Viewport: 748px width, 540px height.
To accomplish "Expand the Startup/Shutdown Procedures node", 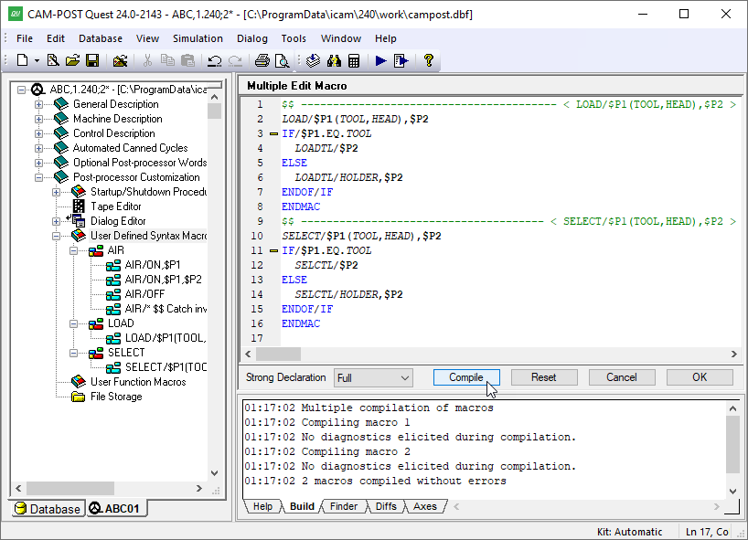I will point(57,193).
